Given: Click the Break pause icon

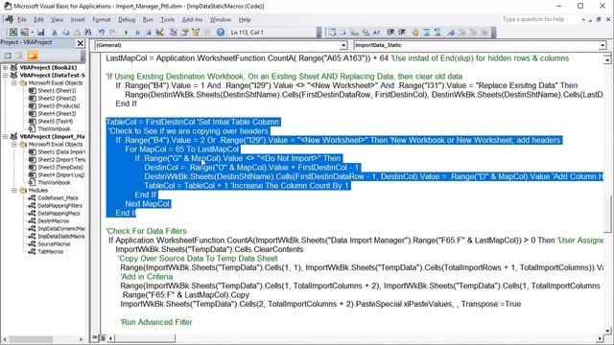Looking at the screenshot, I should click(137, 33).
